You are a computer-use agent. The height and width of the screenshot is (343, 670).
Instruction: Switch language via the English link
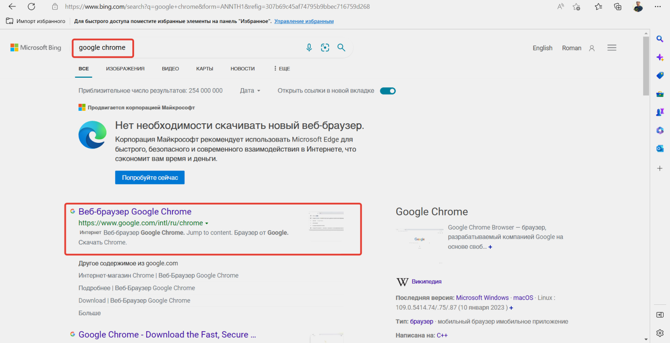click(x=543, y=48)
